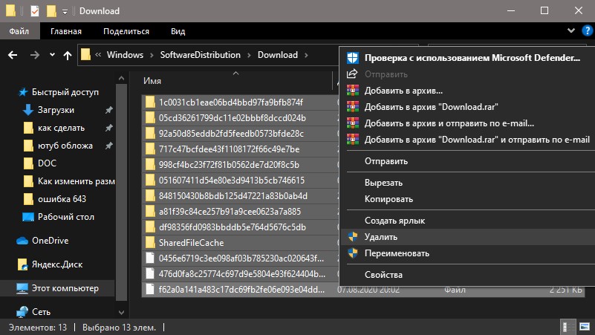
Task: Choose Добавить в архив... in context menu
Action: click(x=467, y=91)
